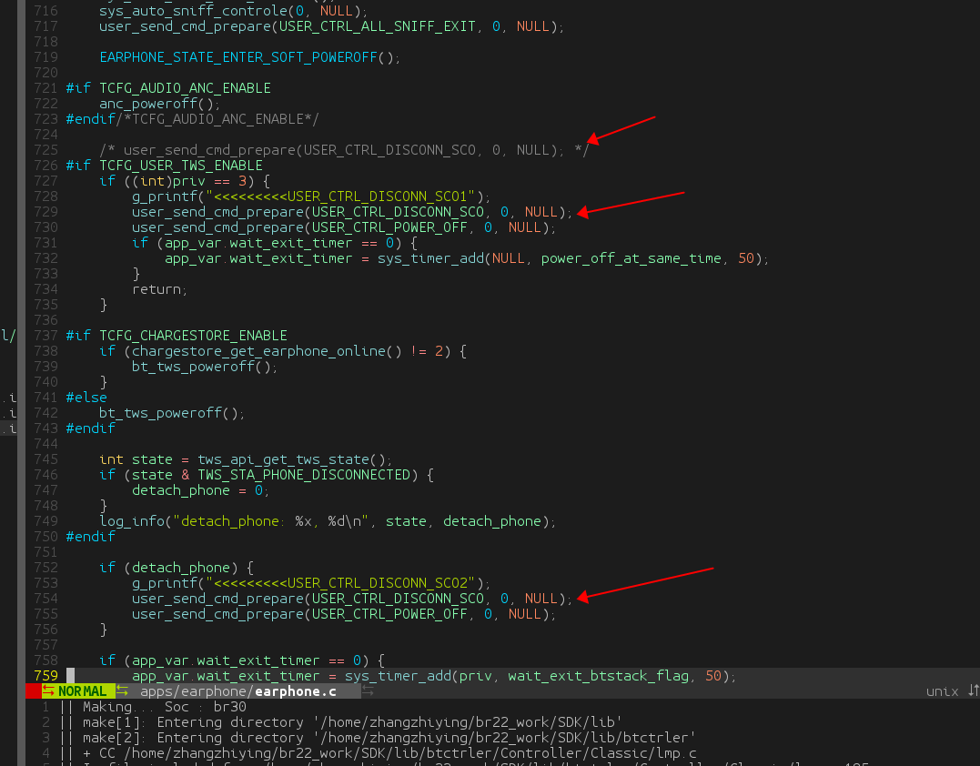Click wait_exit_timer == 0 on line 758
The height and width of the screenshot is (766, 980).
[x=278, y=660]
